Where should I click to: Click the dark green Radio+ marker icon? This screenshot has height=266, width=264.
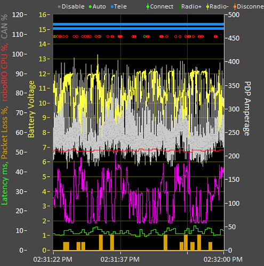tap(179, 7)
